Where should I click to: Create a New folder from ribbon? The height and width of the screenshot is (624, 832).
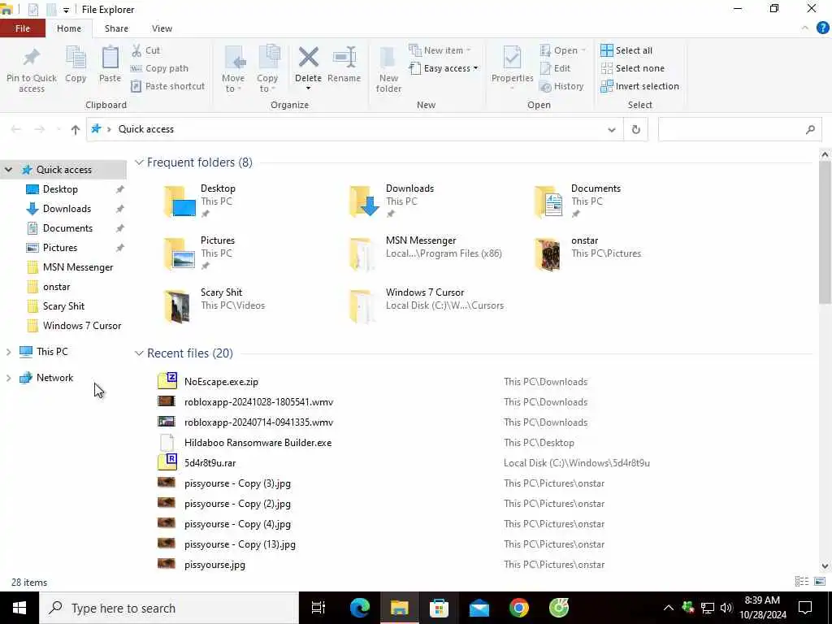[388, 69]
